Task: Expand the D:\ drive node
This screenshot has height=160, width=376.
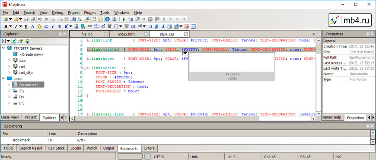Action: pyautogui.click(x=10, y=97)
